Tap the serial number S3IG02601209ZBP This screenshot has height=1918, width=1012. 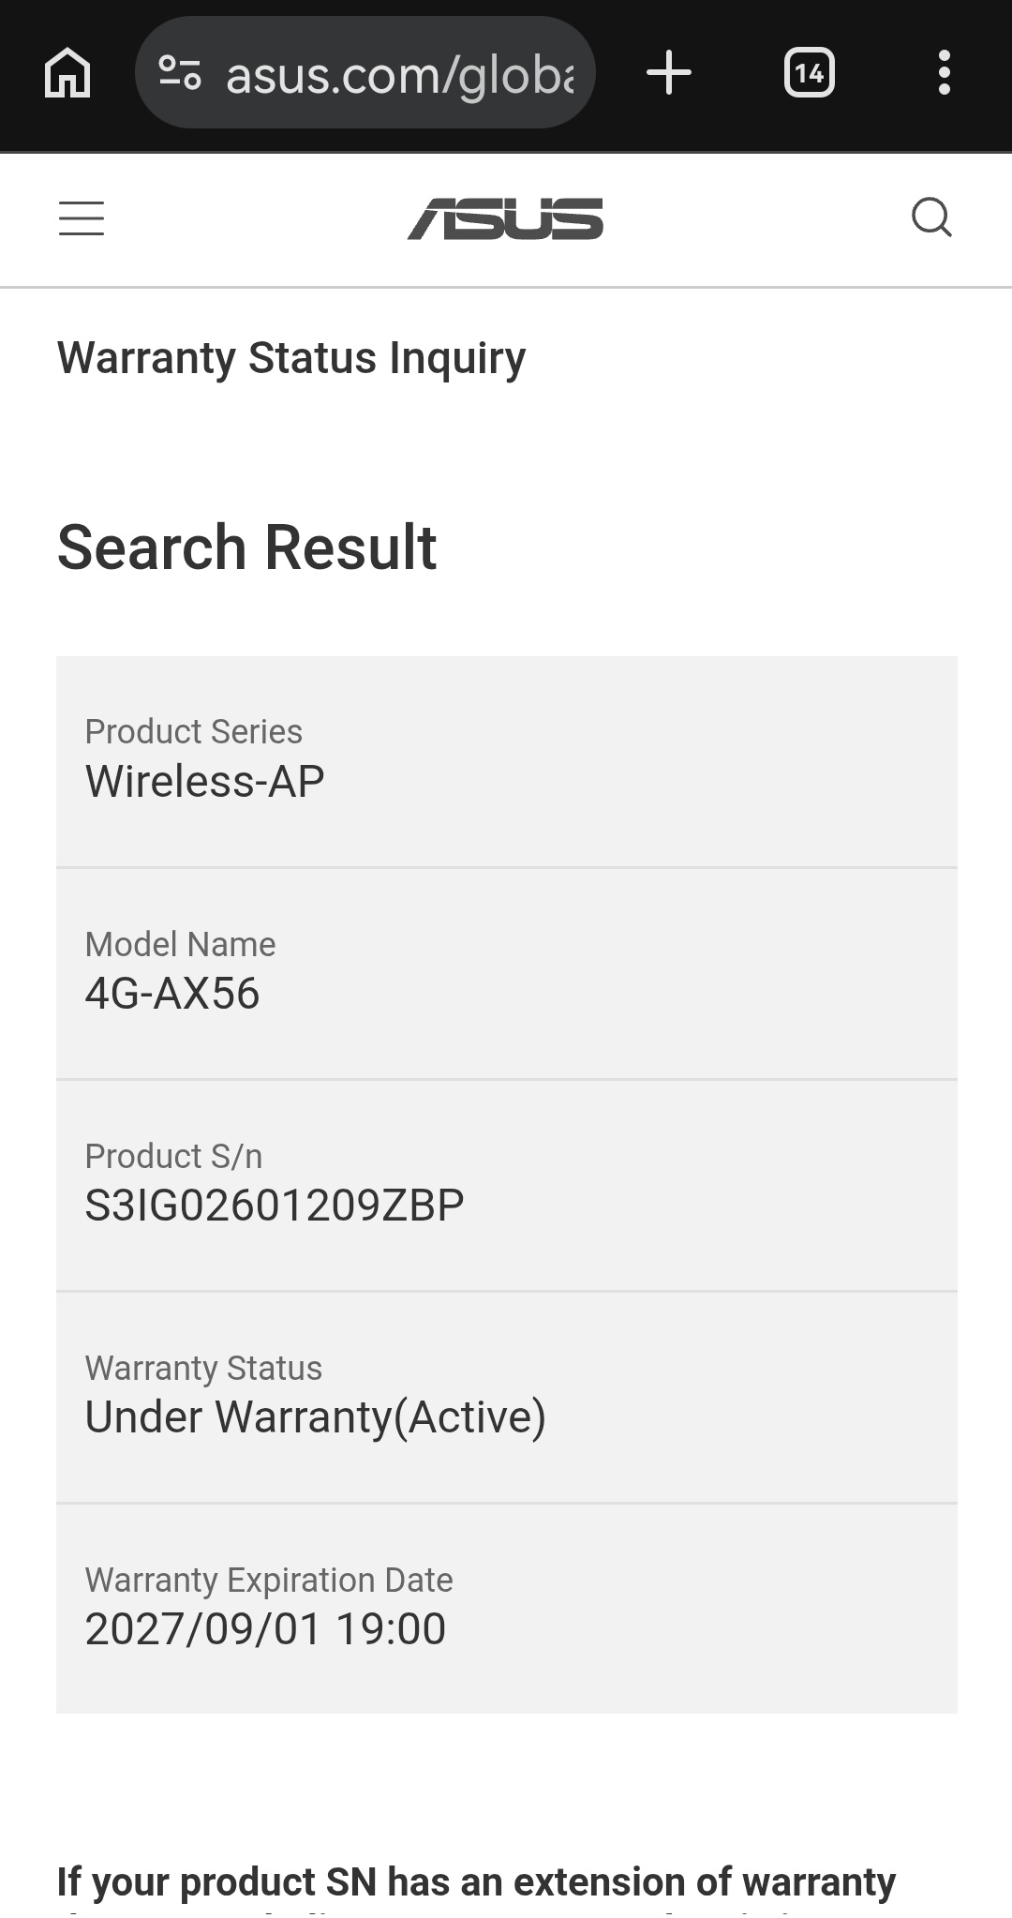[x=275, y=1206]
